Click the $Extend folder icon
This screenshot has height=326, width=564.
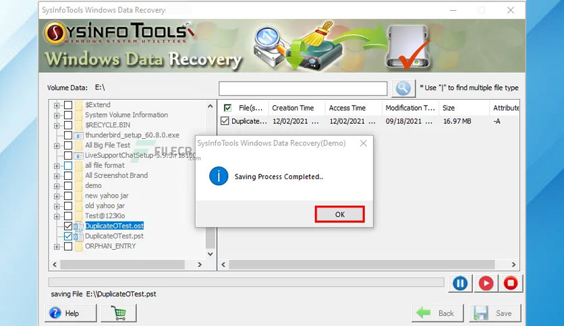point(79,105)
